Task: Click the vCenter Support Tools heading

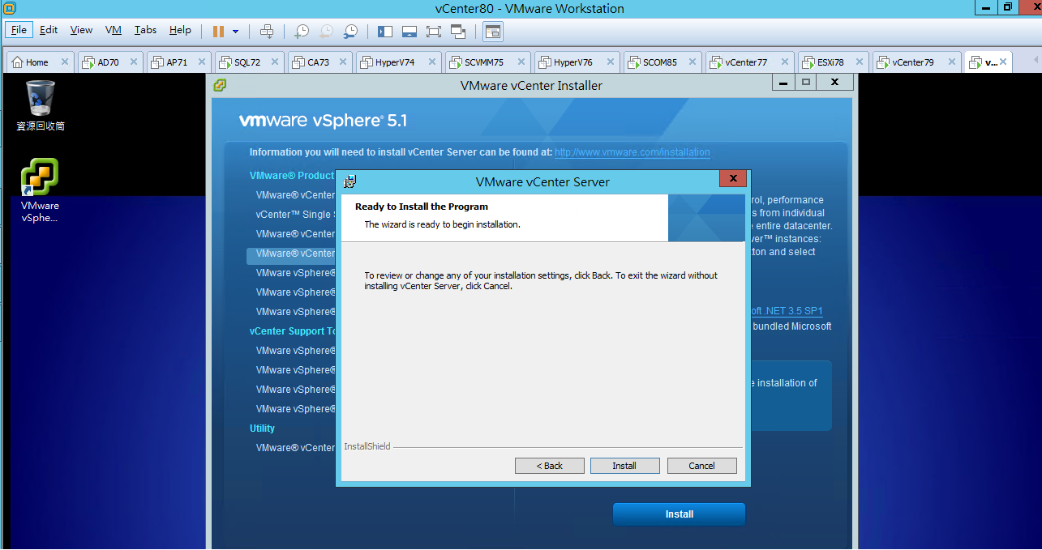Action: click(293, 331)
